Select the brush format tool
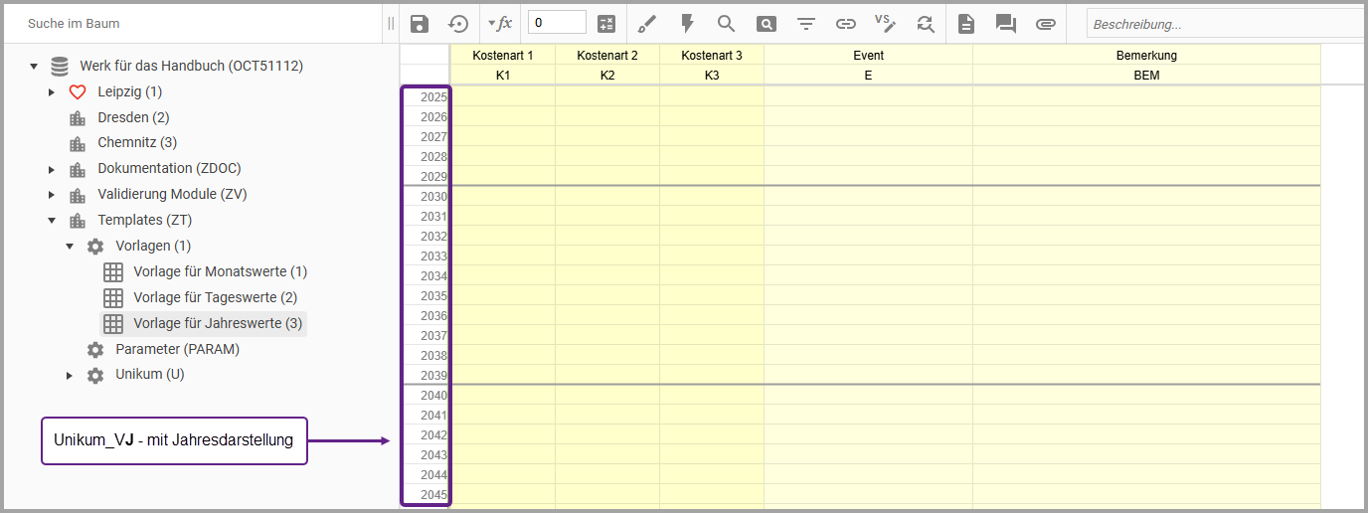The image size is (1368, 513). tap(646, 24)
